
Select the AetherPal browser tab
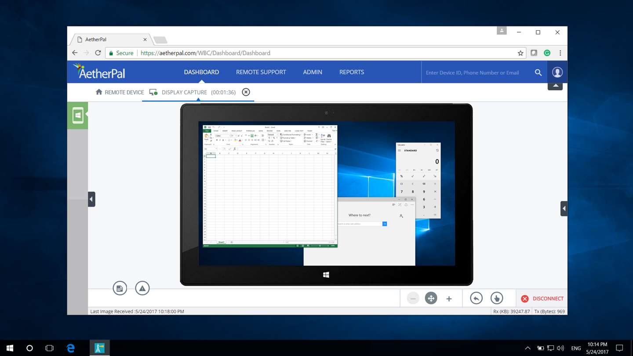click(111, 39)
